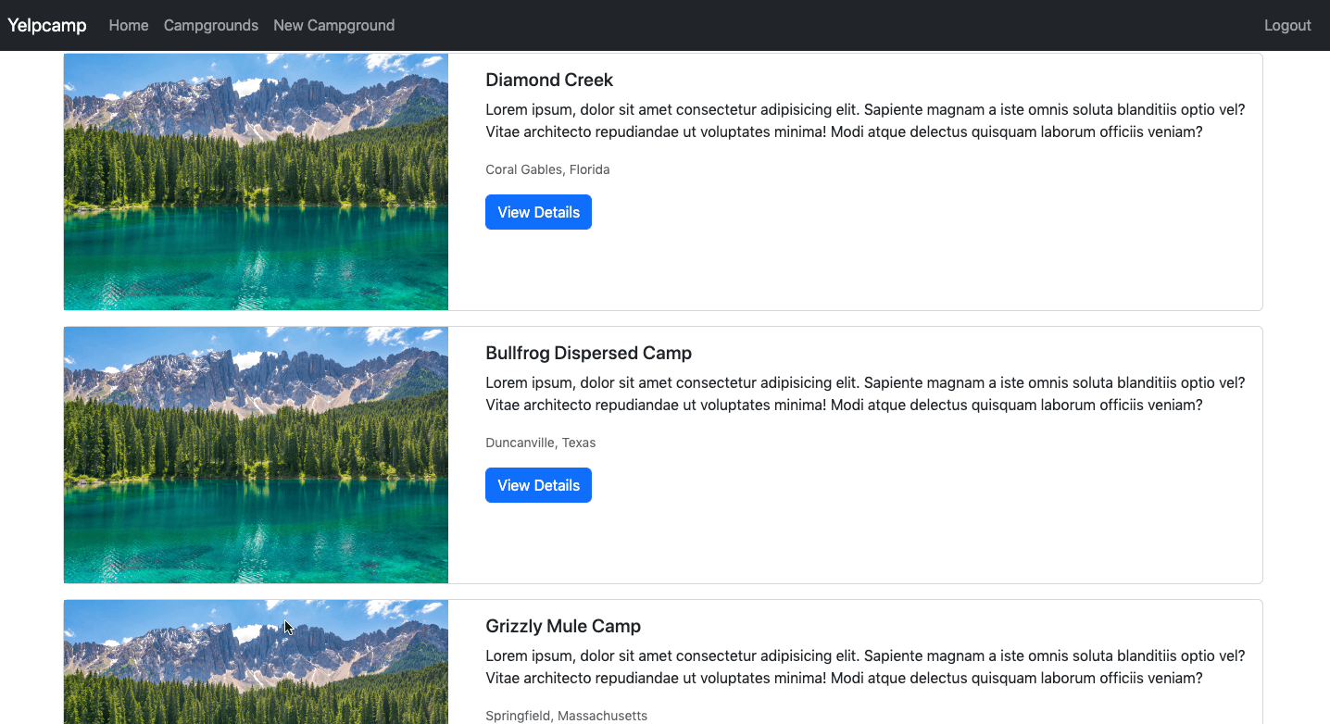1330x724 pixels.
Task: Select the Bullfrog Dispersed Camp title
Action: [588, 353]
